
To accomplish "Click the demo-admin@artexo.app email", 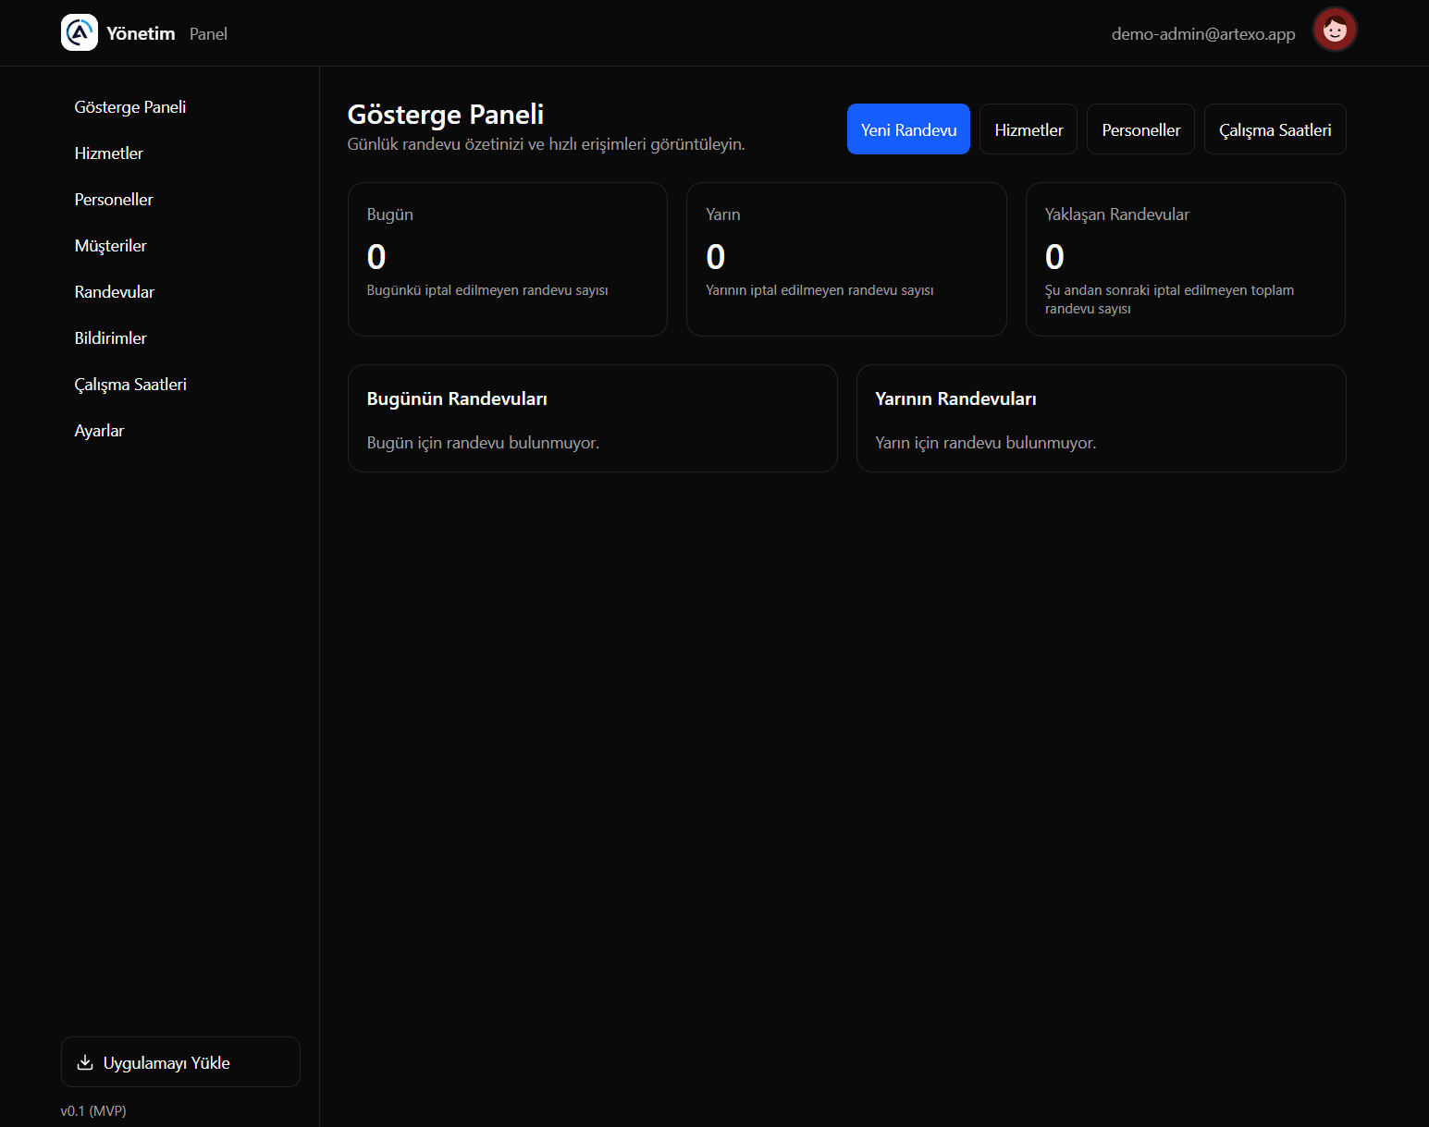I will tap(1203, 34).
